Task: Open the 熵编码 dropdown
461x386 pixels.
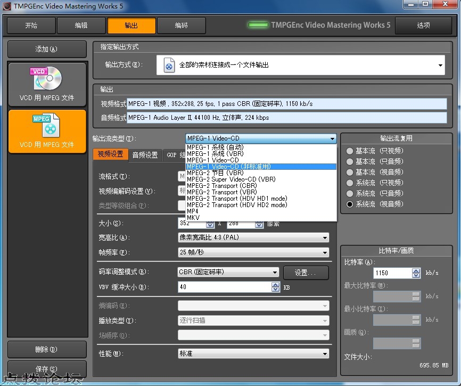Action: pos(253,306)
